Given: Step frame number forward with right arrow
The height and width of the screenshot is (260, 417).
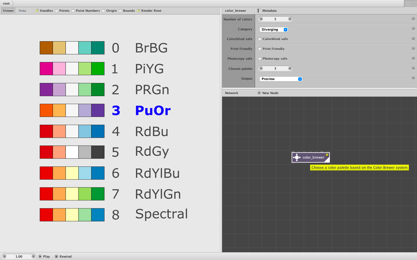Looking at the screenshot, I should pos(33,257).
